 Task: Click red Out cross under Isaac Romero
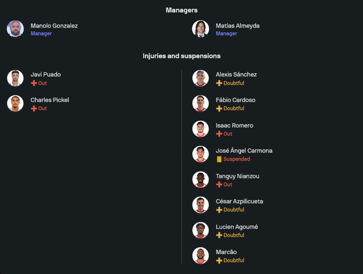point(219,134)
